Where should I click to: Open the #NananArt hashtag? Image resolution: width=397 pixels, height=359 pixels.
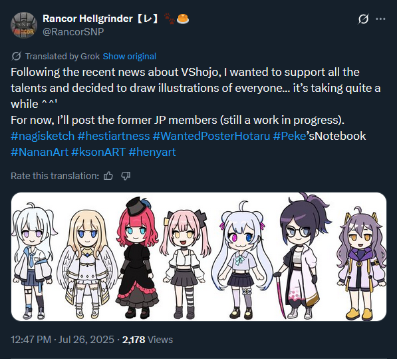coord(39,152)
